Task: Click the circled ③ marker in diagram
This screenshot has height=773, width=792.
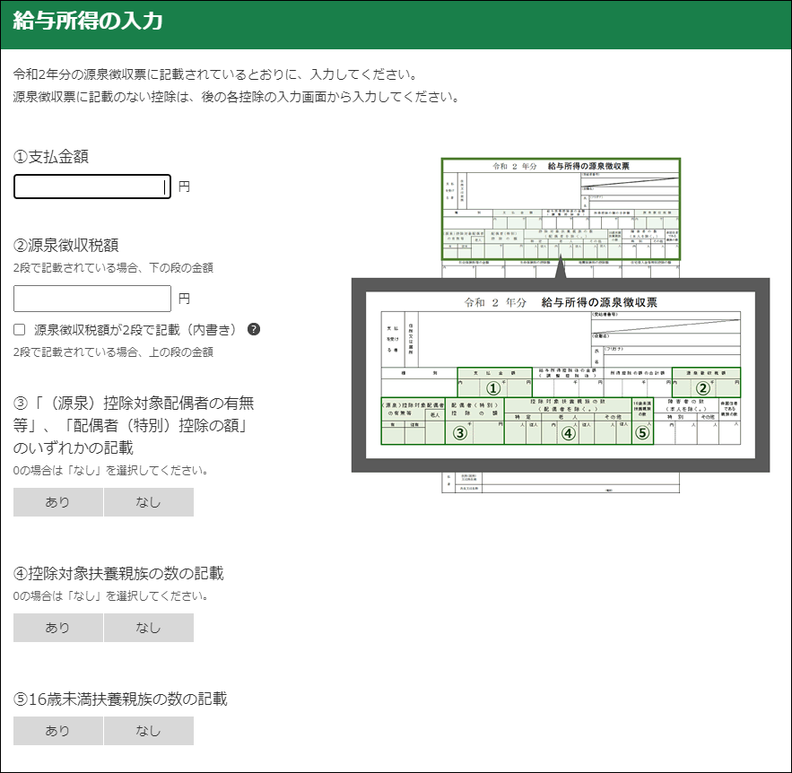Action: click(459, 433)
